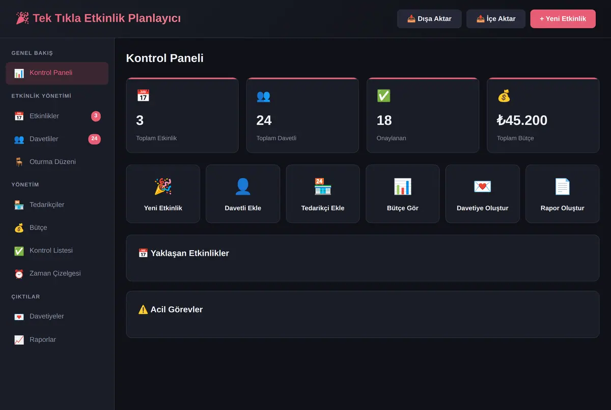Screen dimensions: 611x410
Task: Open the Raporlar page
Action: (57, 340)
